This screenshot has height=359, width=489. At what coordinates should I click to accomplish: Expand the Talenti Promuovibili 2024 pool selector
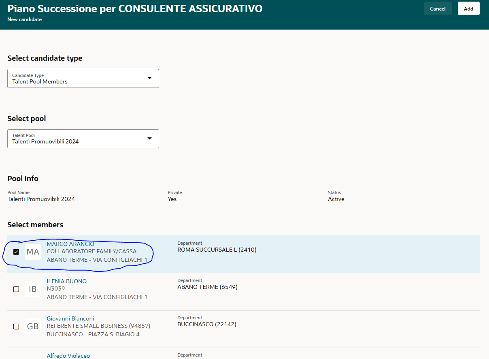149,139
